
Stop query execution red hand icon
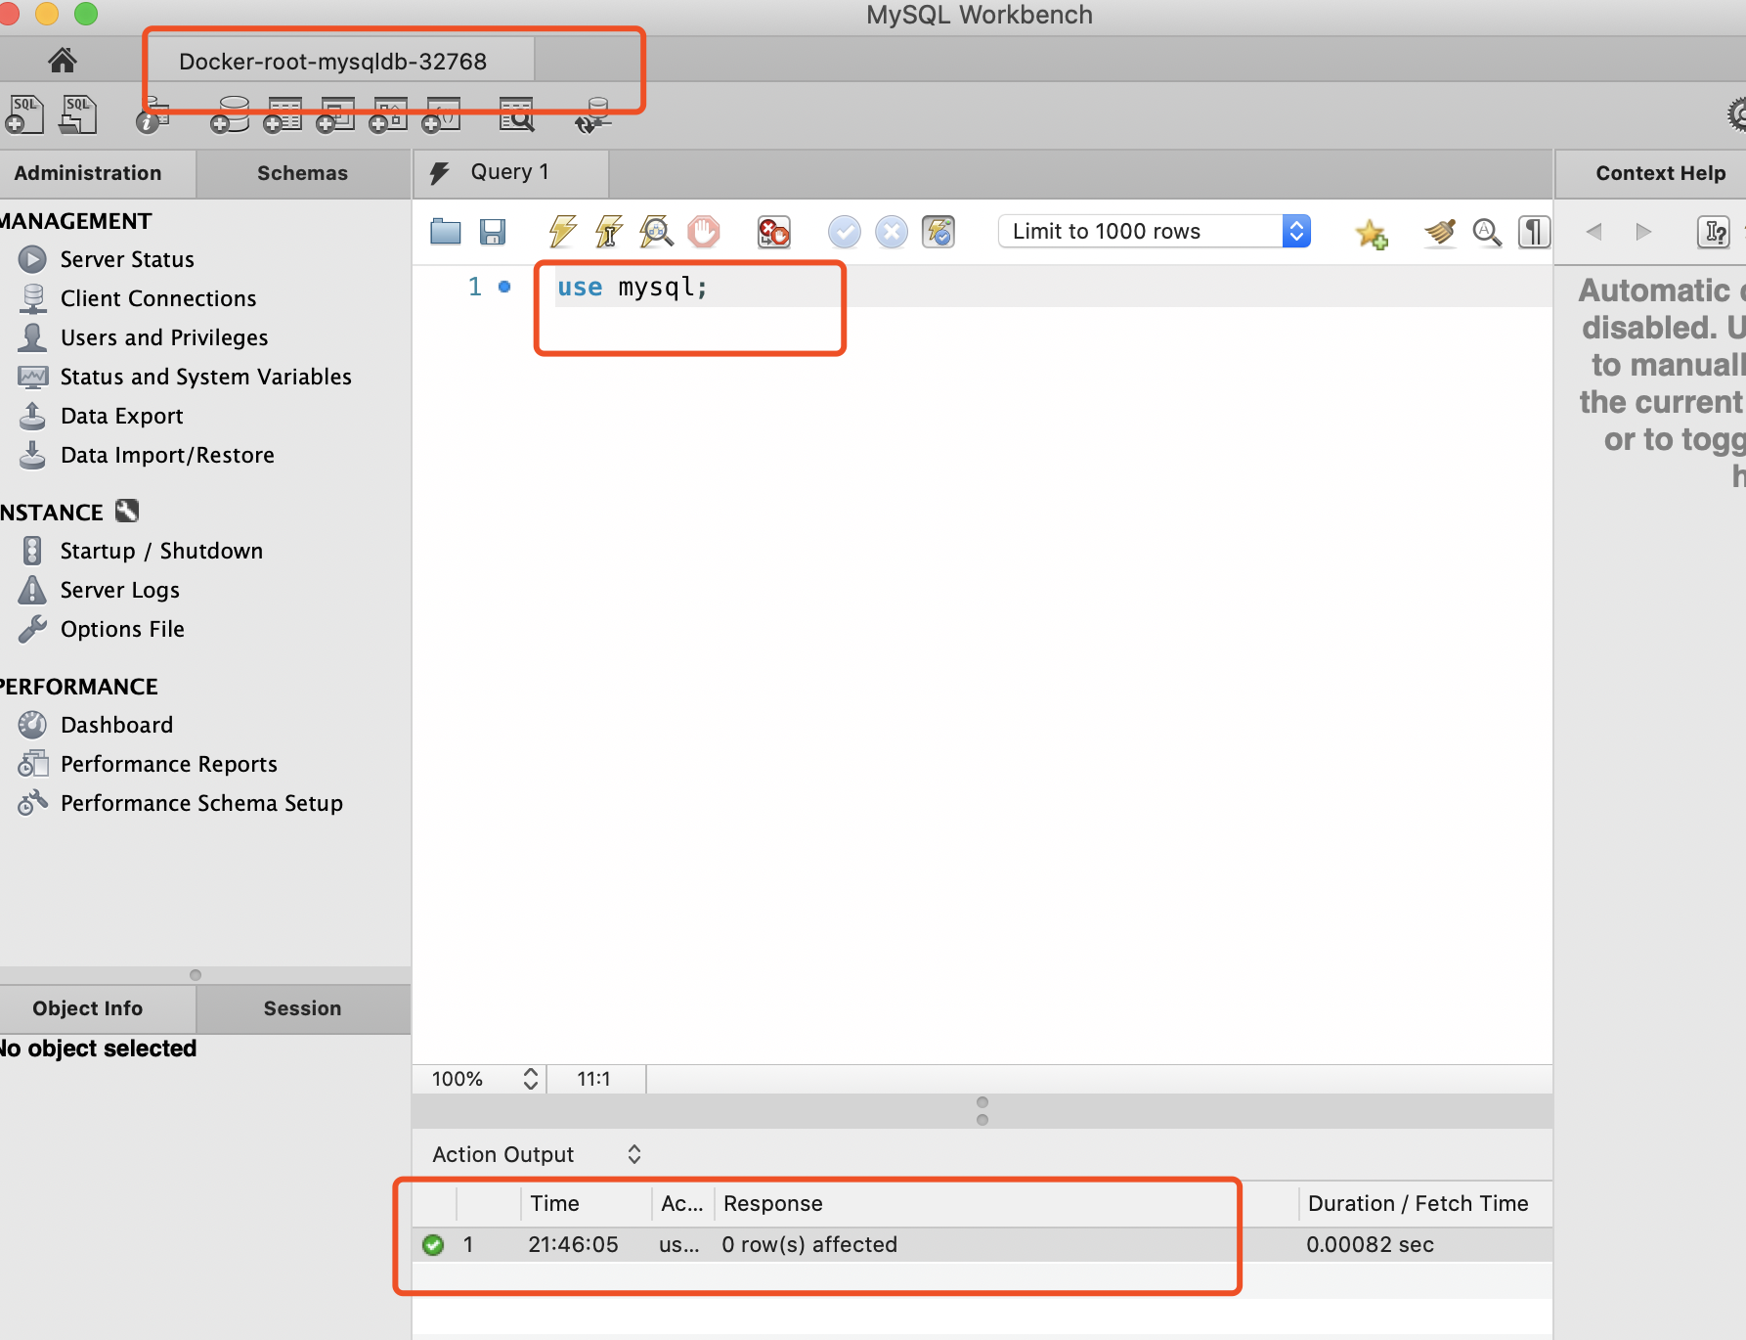704,232
